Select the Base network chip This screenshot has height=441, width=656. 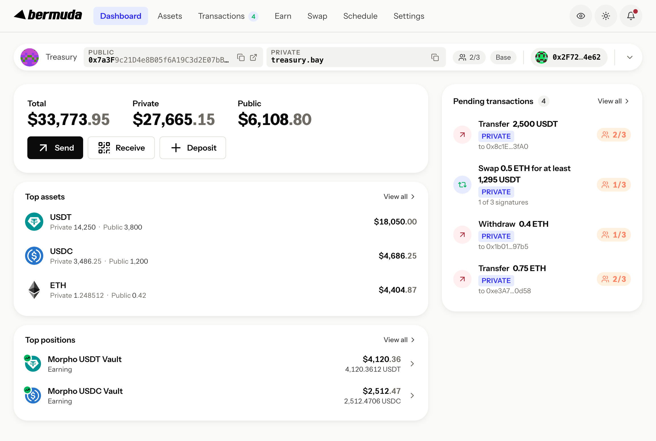[503, 57]
